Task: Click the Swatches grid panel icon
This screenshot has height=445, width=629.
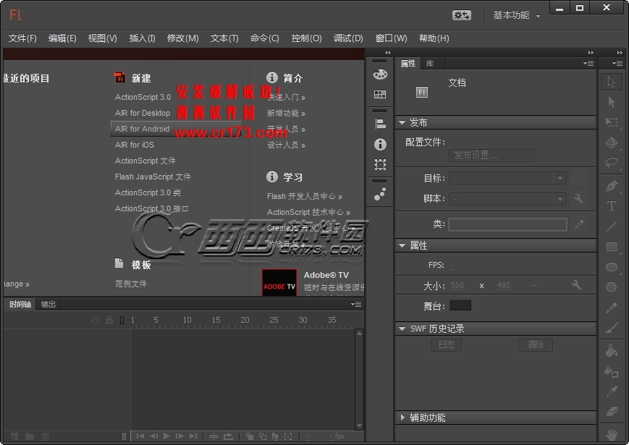Action: (380, 95)
